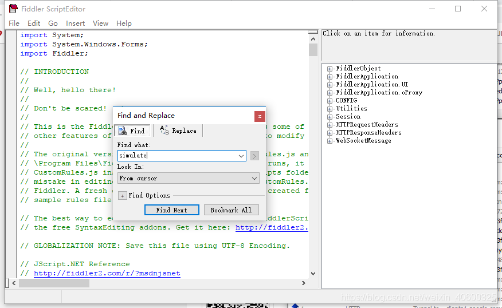Screen dimensions: 502x308
Task: Click the editor vertical scrollbar down arrow
Action: (313, 274)
